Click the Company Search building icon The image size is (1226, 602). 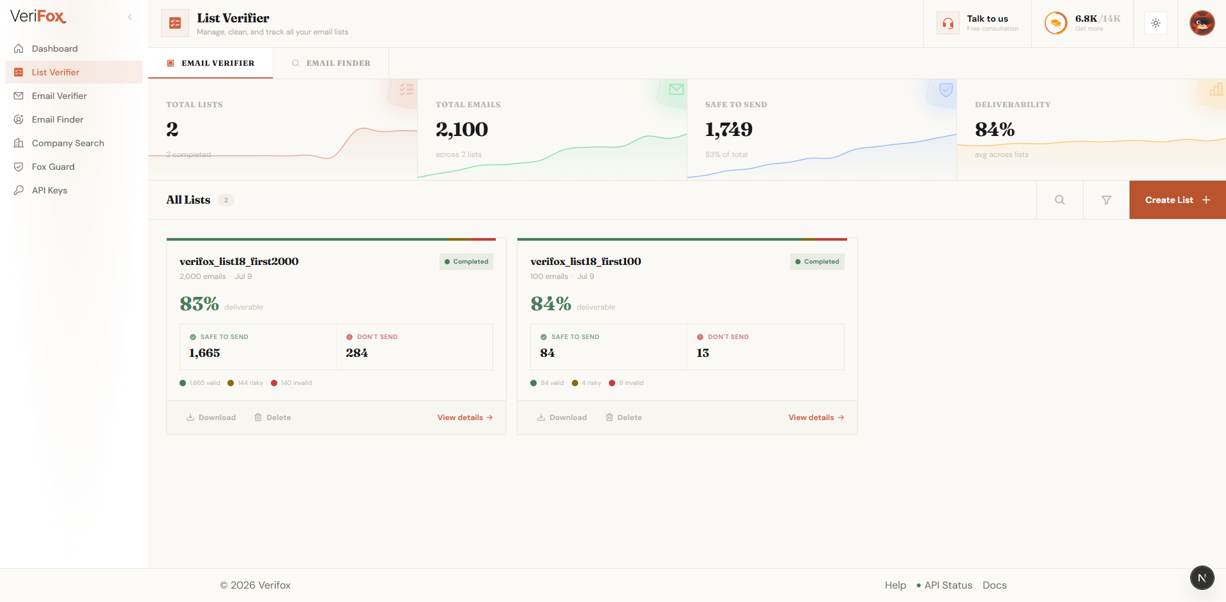[x=19, y=143]
